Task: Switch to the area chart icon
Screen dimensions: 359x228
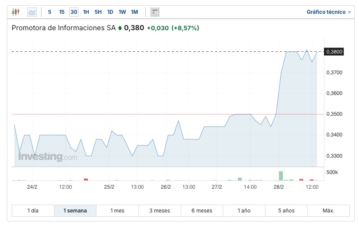Action: [32, 12]
